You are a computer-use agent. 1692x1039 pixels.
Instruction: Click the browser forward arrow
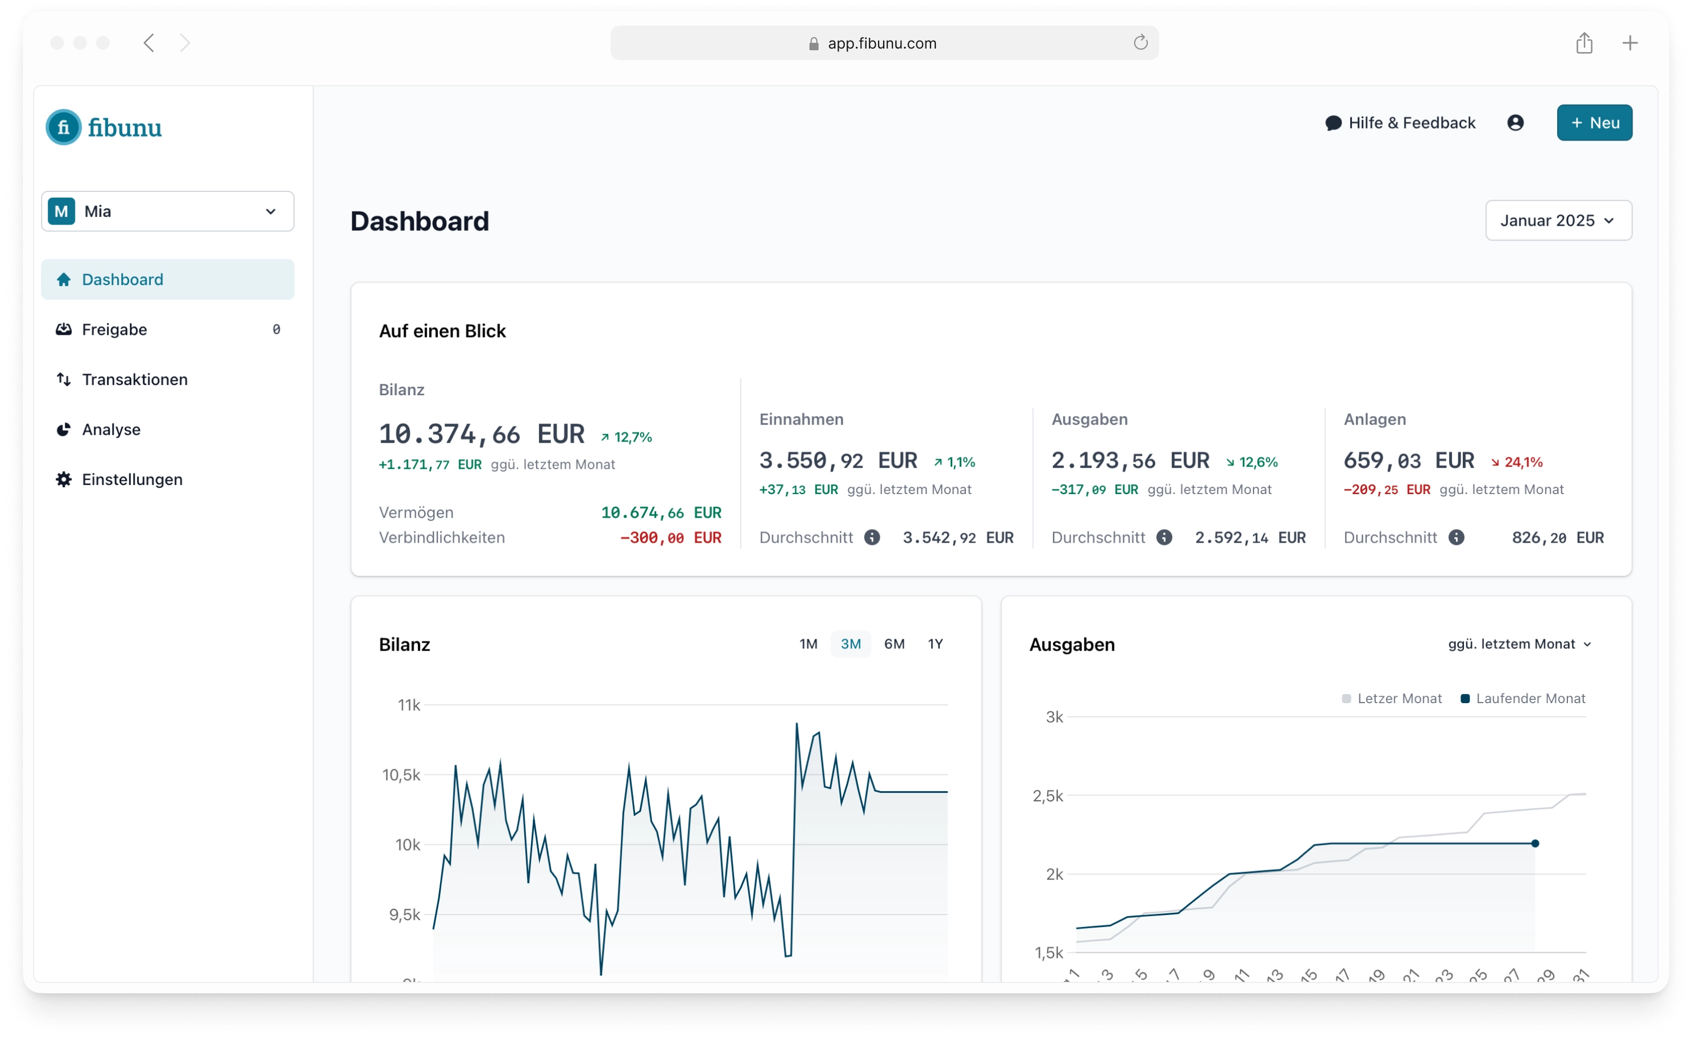click(185, 43)
